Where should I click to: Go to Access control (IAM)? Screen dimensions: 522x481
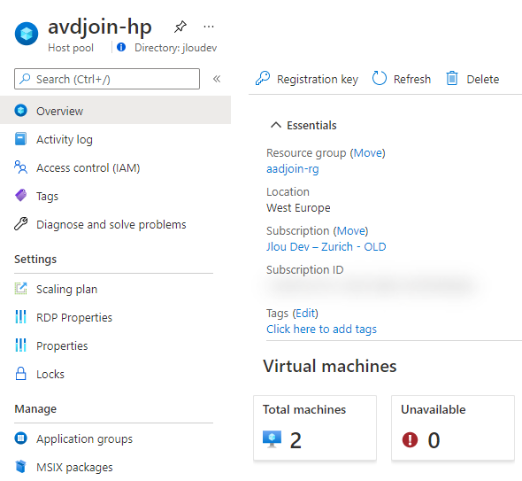(88, 167)
